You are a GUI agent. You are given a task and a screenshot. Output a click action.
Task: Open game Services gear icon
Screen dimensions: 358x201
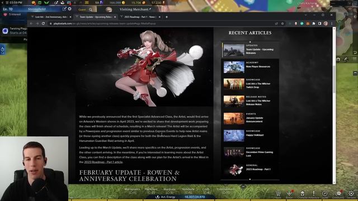[351, 194]
